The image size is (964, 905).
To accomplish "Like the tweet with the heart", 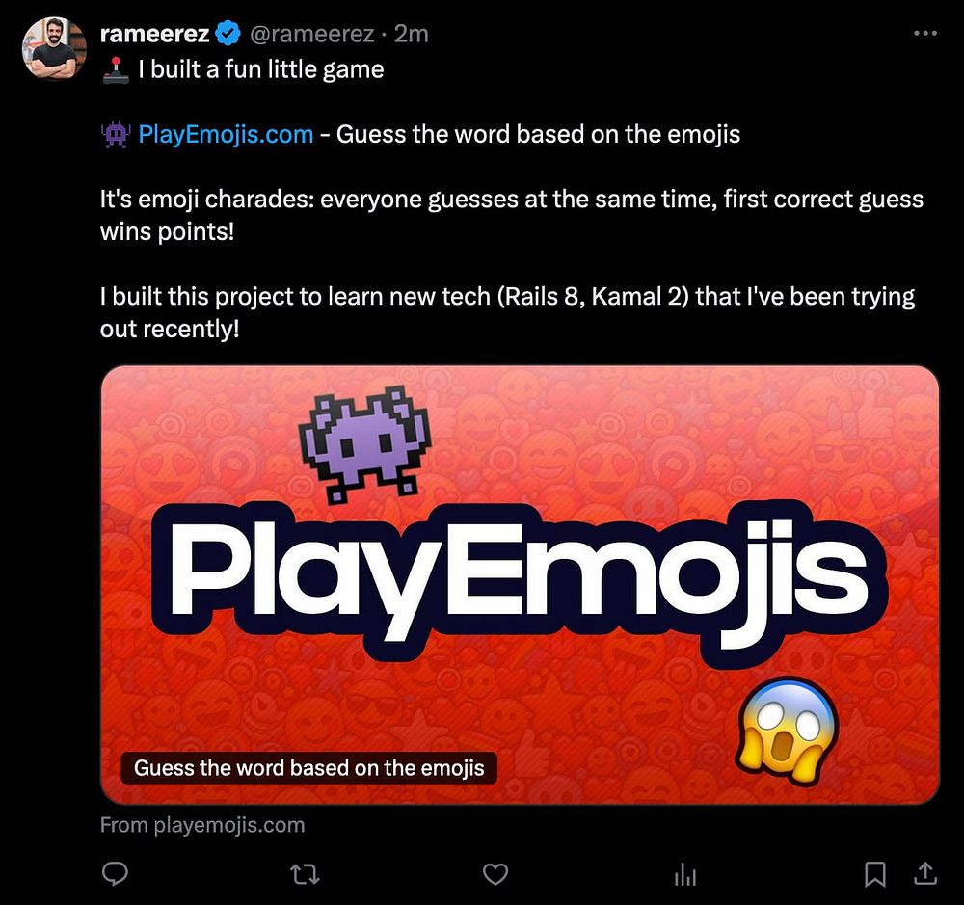I will (x=495, y=873).
